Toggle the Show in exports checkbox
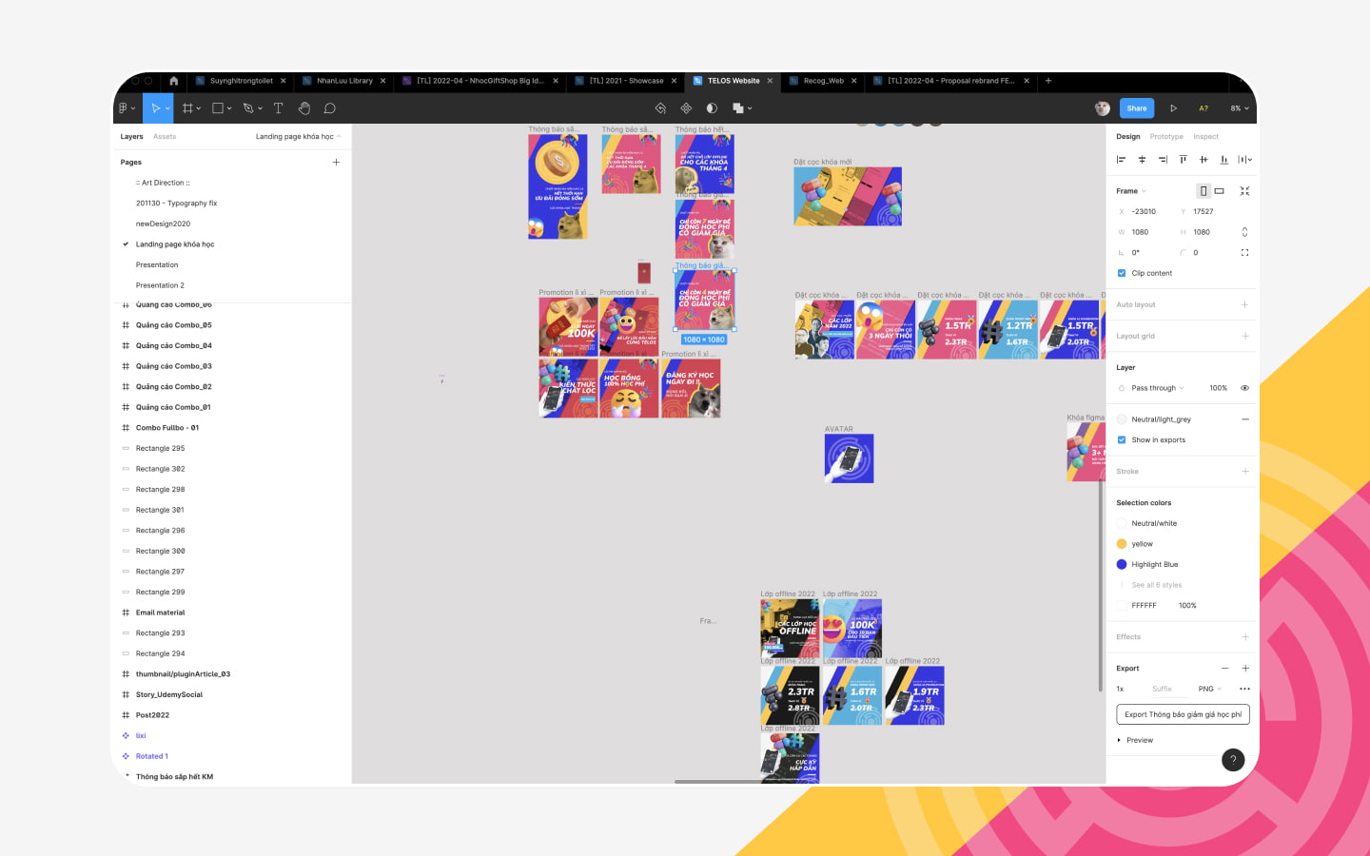Screen dimensions: 1370x856 point(1122,440)
